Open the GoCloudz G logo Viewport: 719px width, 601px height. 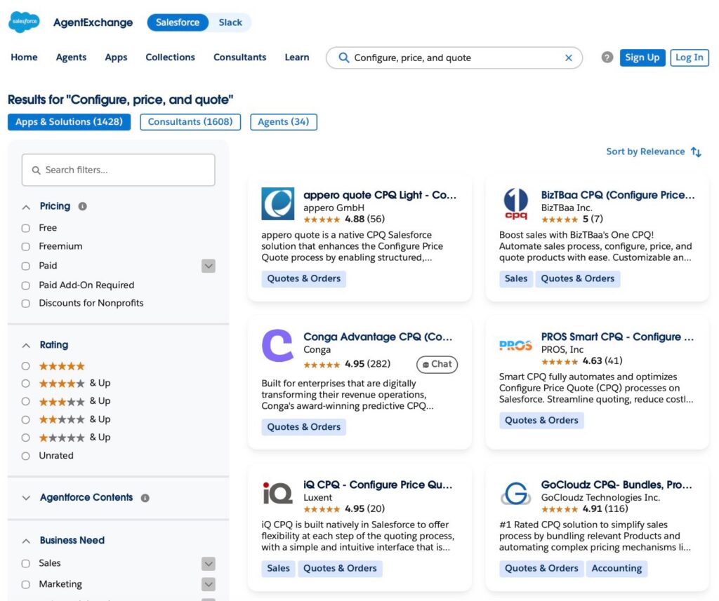tap(516, 493)
